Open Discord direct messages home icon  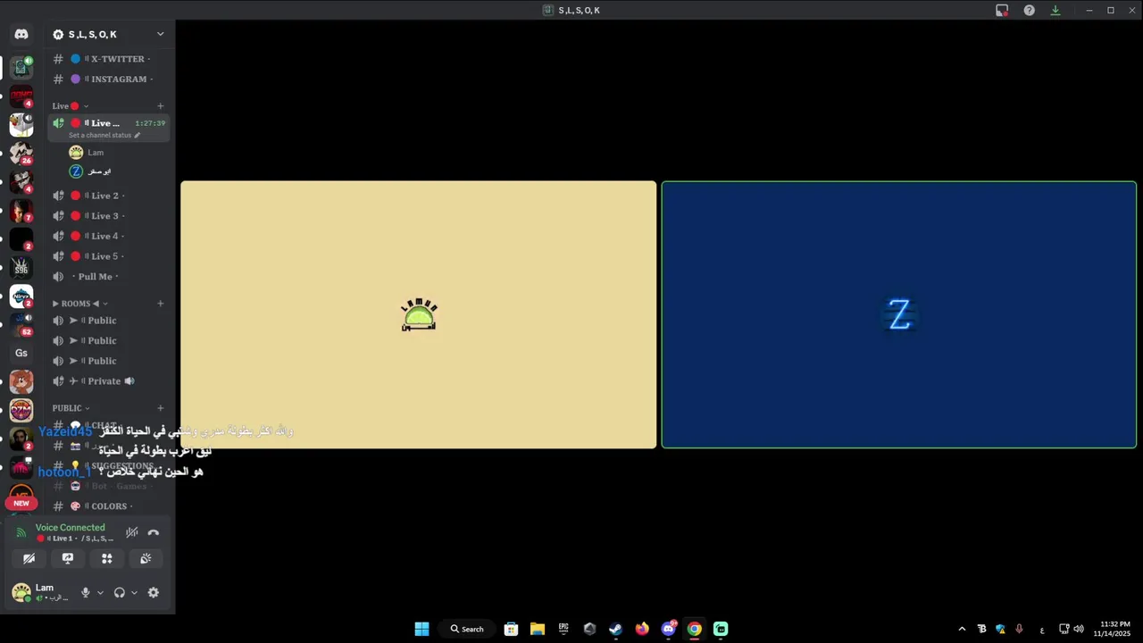click(x=21, y=34)
